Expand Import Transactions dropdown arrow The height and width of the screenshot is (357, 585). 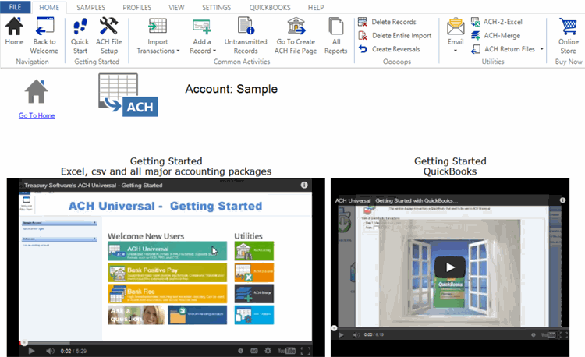(x=178, y=51)
